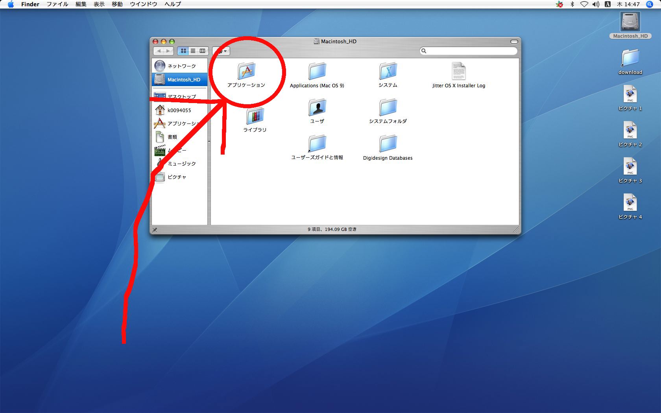The image size is (661, 413).
Task: Open the AirPort wireless status menu
Action: click(584, 4)
